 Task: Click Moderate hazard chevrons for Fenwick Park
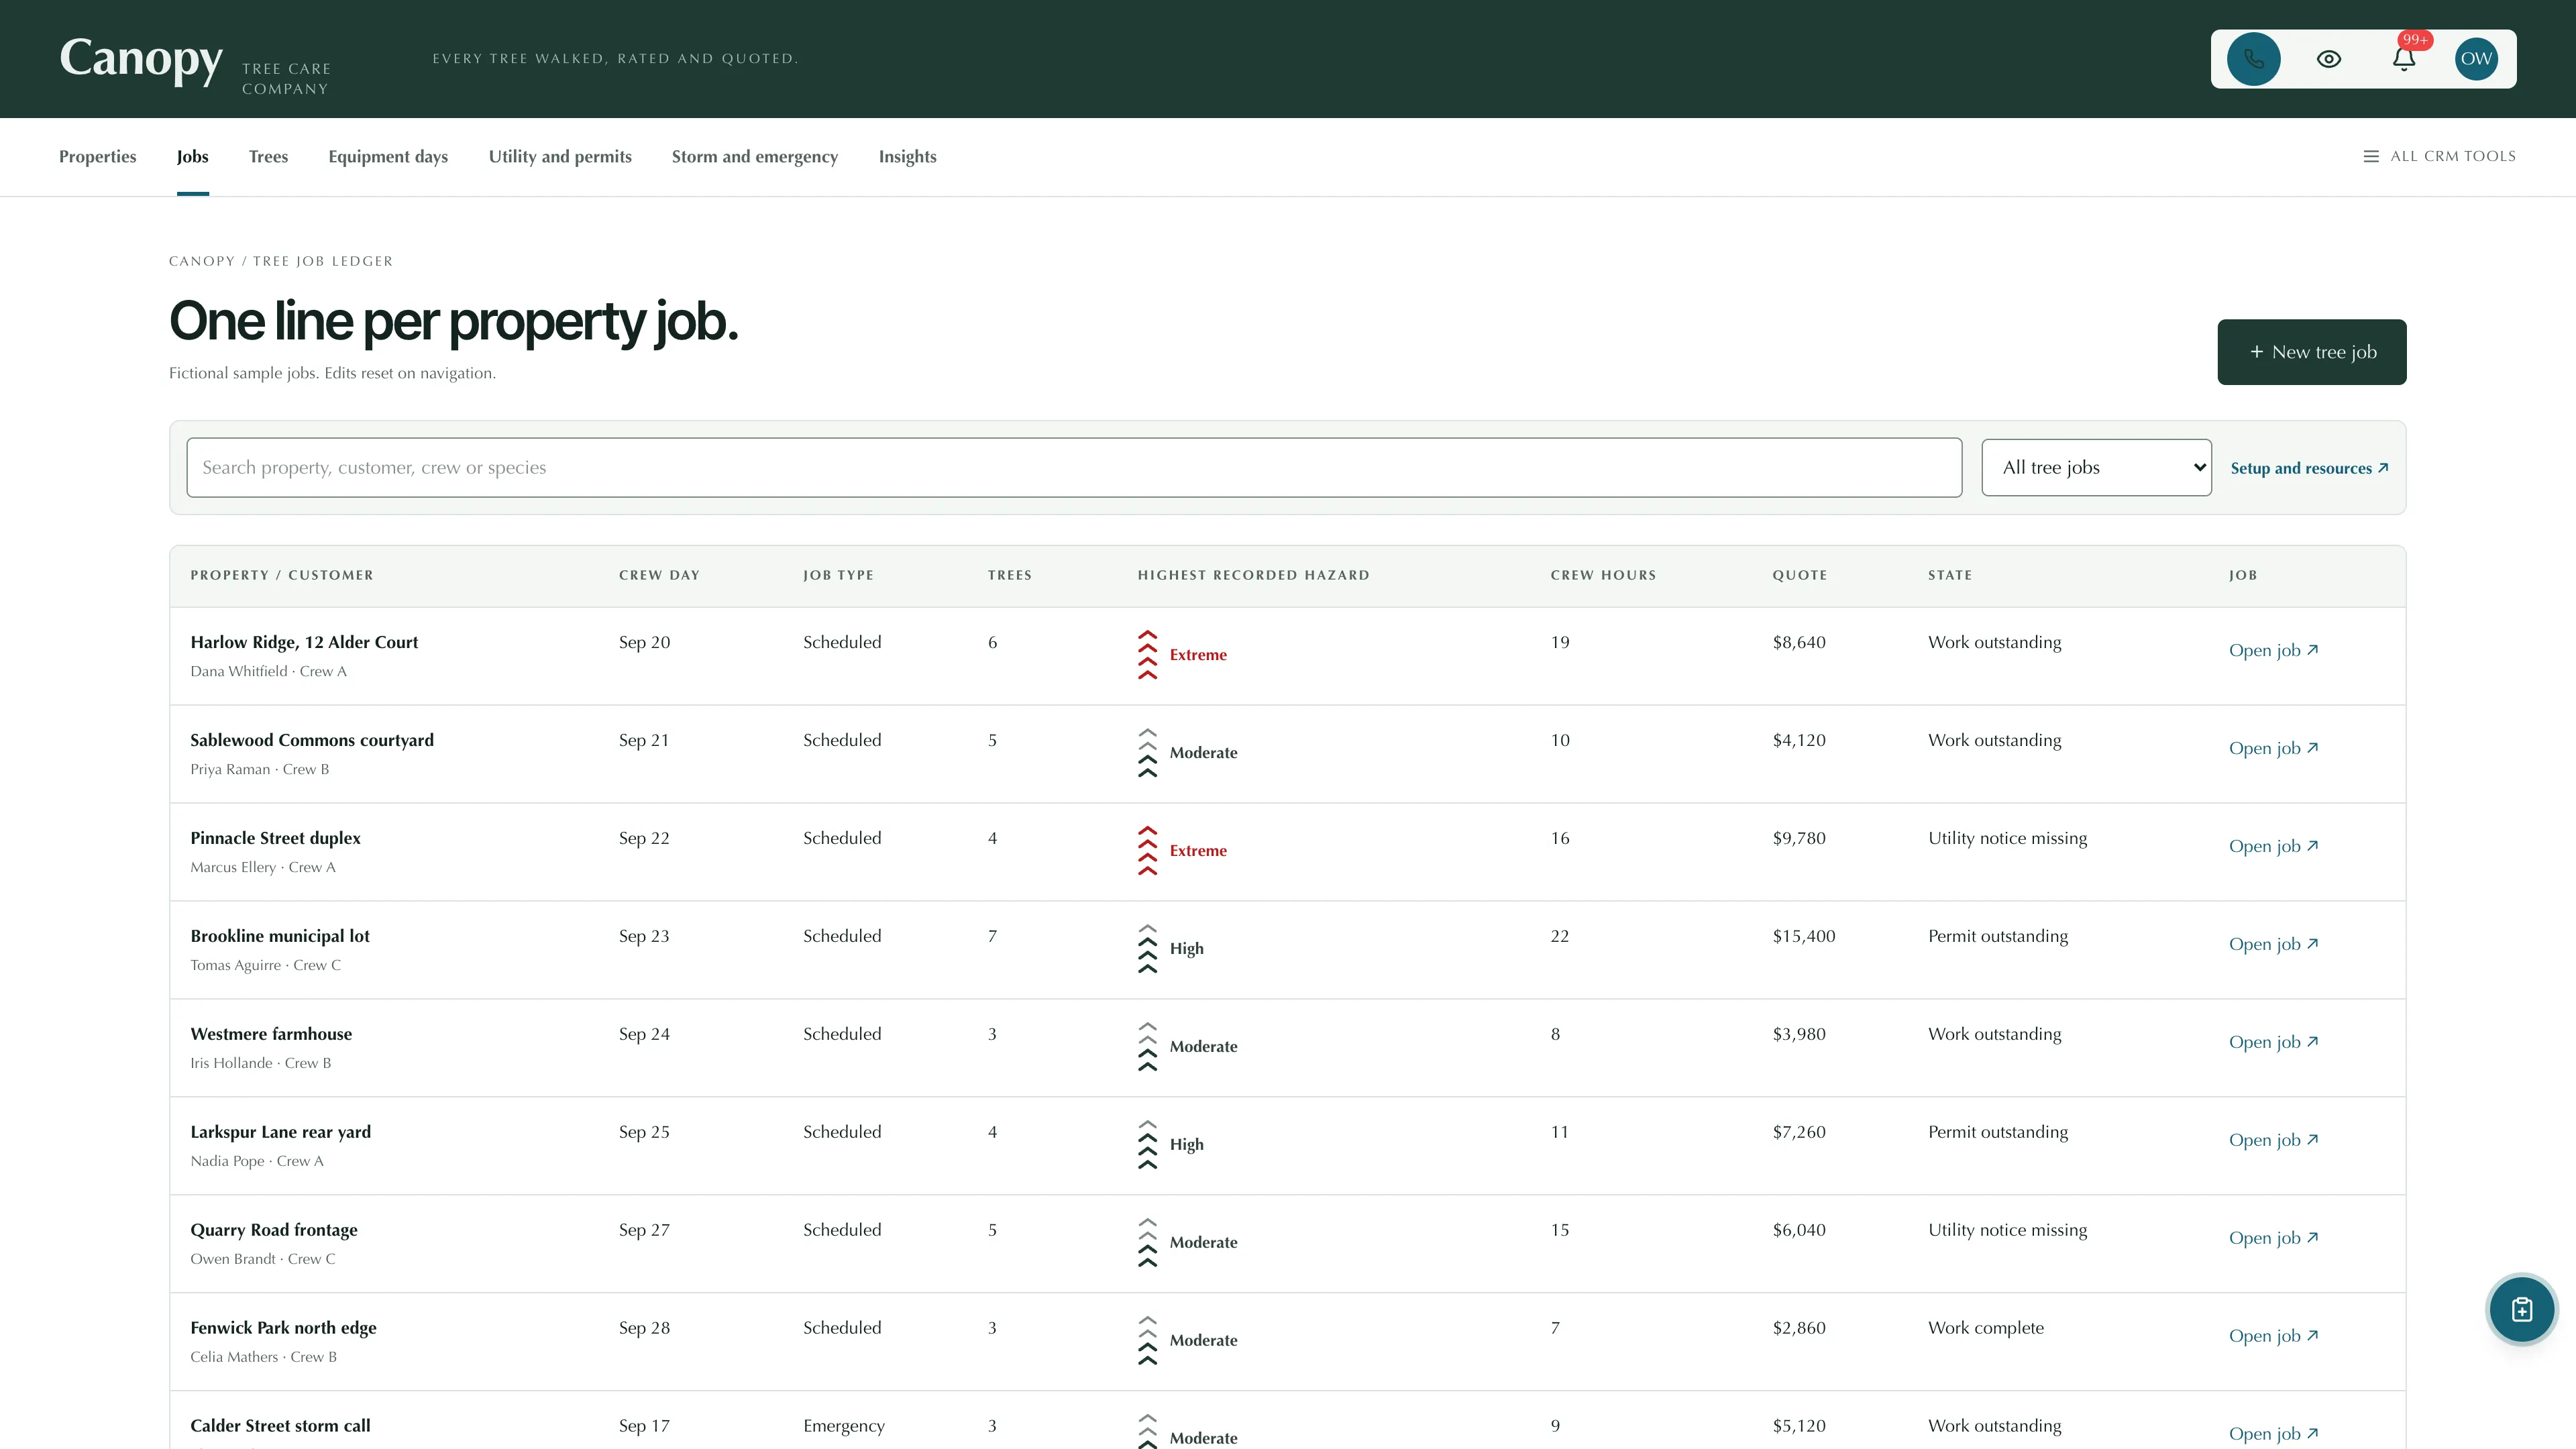click(x=1147, y=1341)
